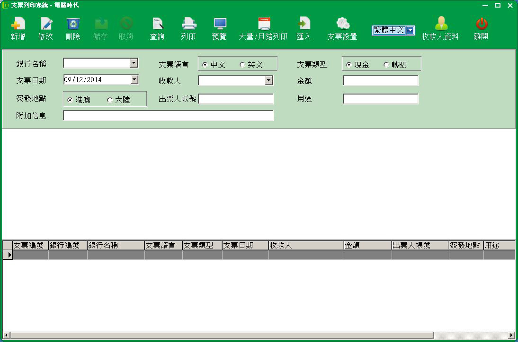Open 收款人資料 payee data icon
This screenshot has width=518, height=342.
click(440, 24)
